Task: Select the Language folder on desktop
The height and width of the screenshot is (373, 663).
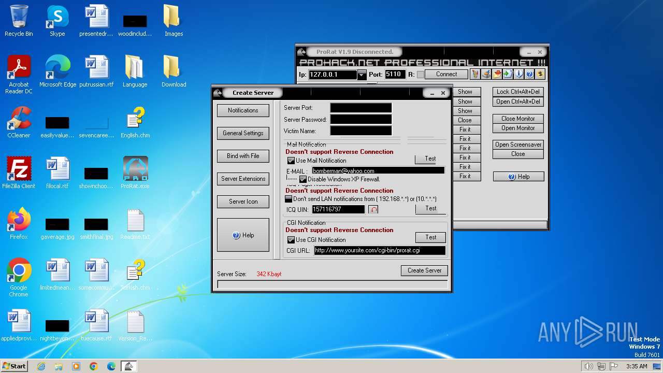Action: pyautogui.click(x=135, y=71)
